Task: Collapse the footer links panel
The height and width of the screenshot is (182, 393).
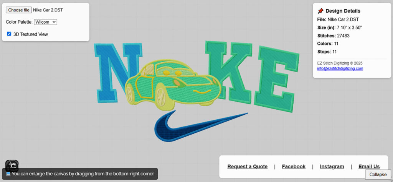Action: pyautogui.click(x=378, y=174)
